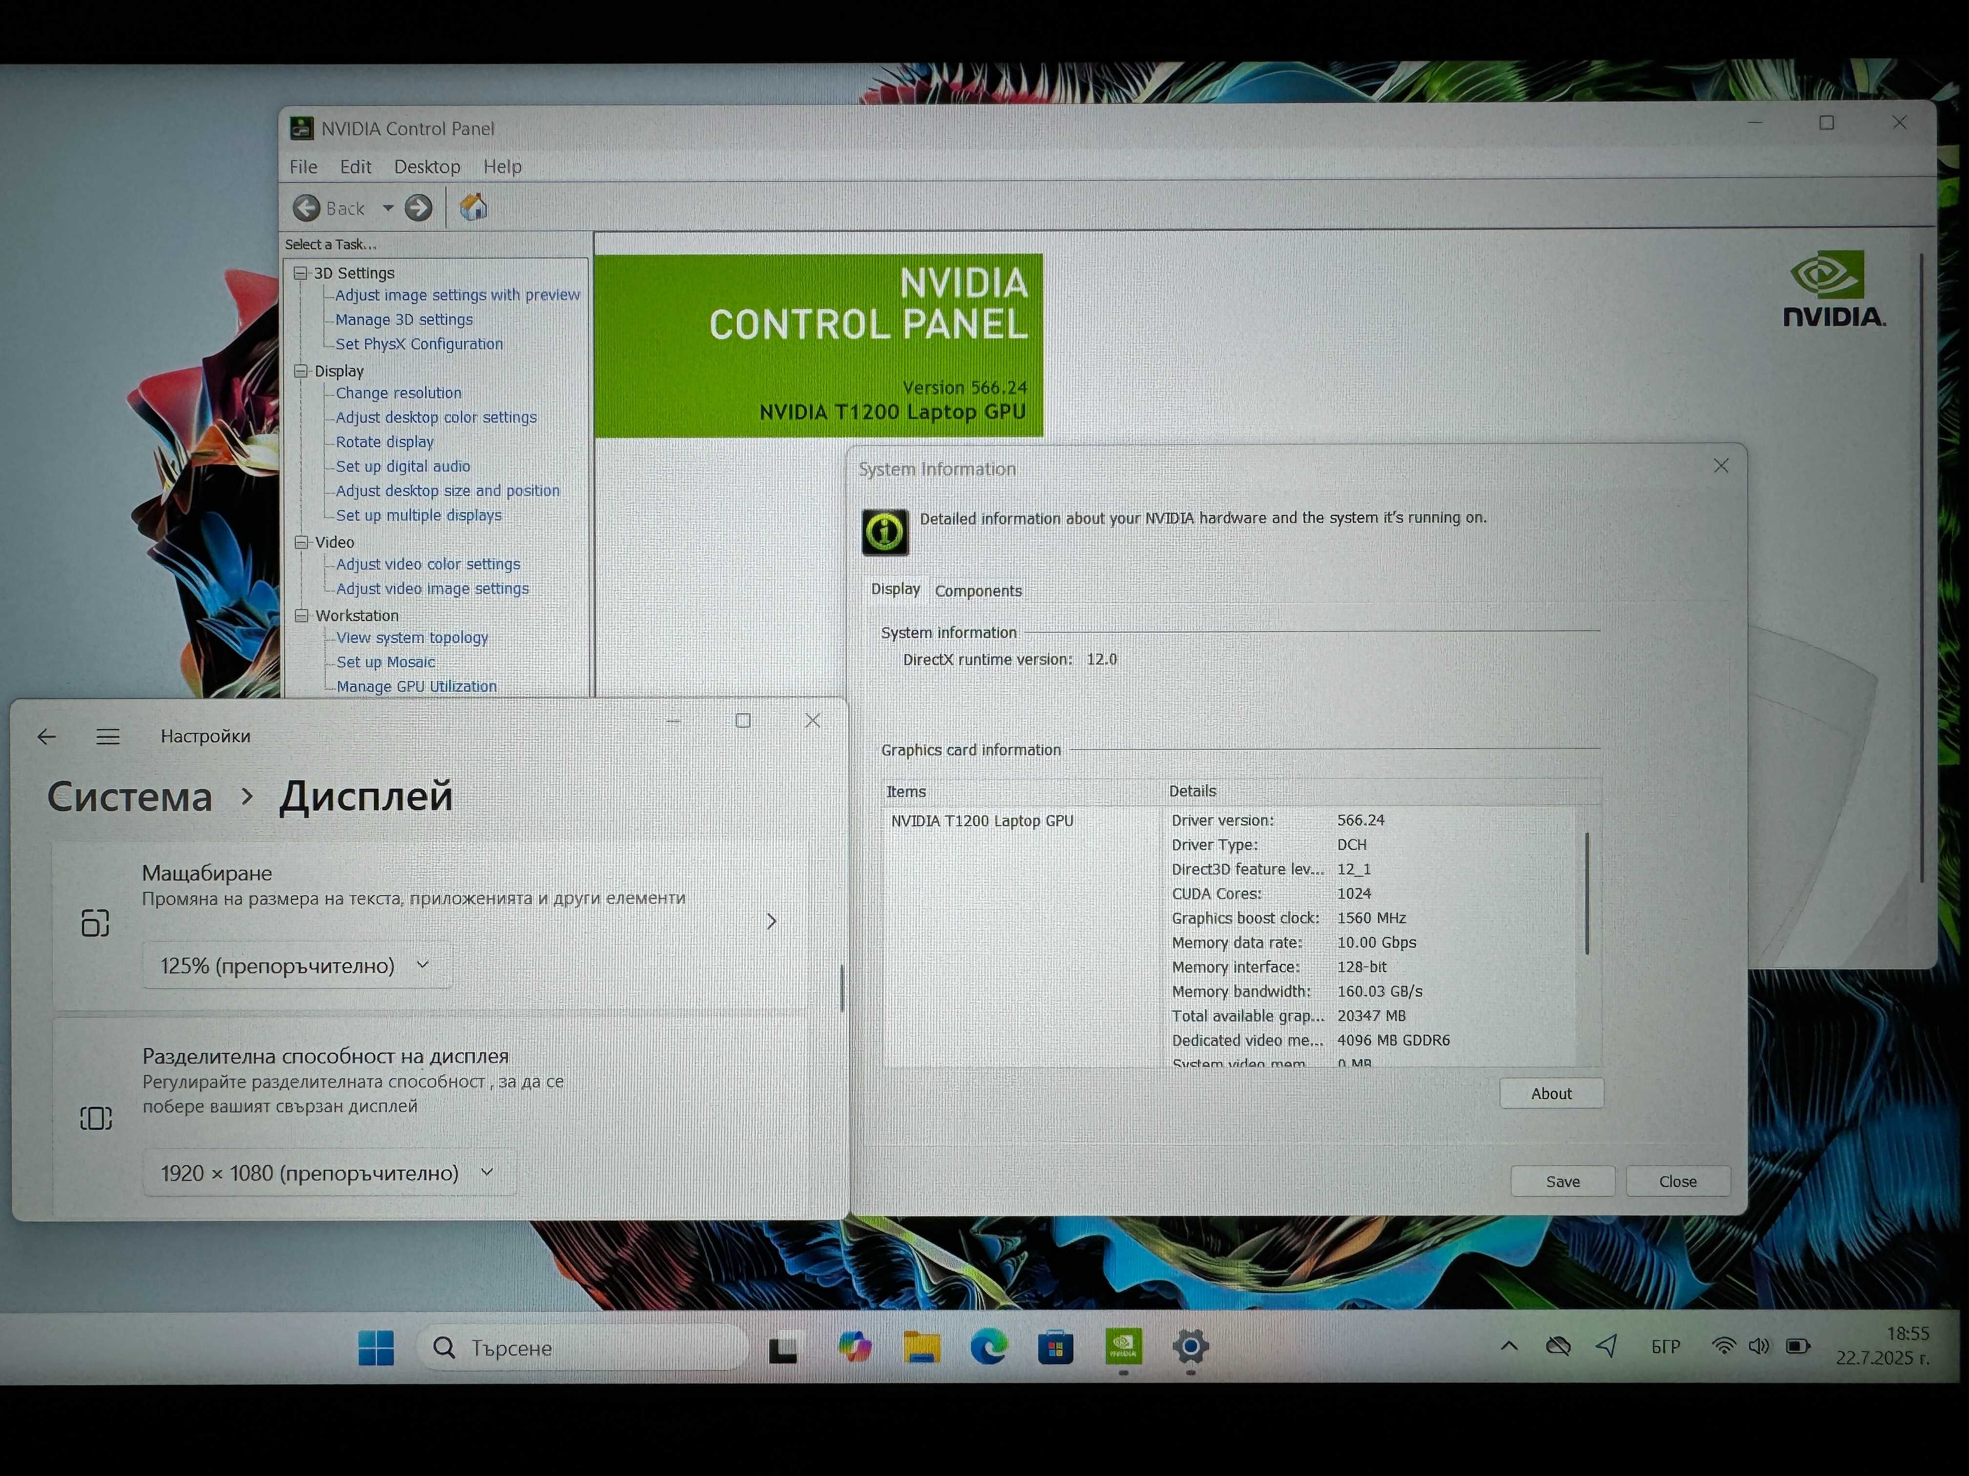1969x1476 pixels.
Task: Open Set PhysX Configuration
Action: click(419, 344)
